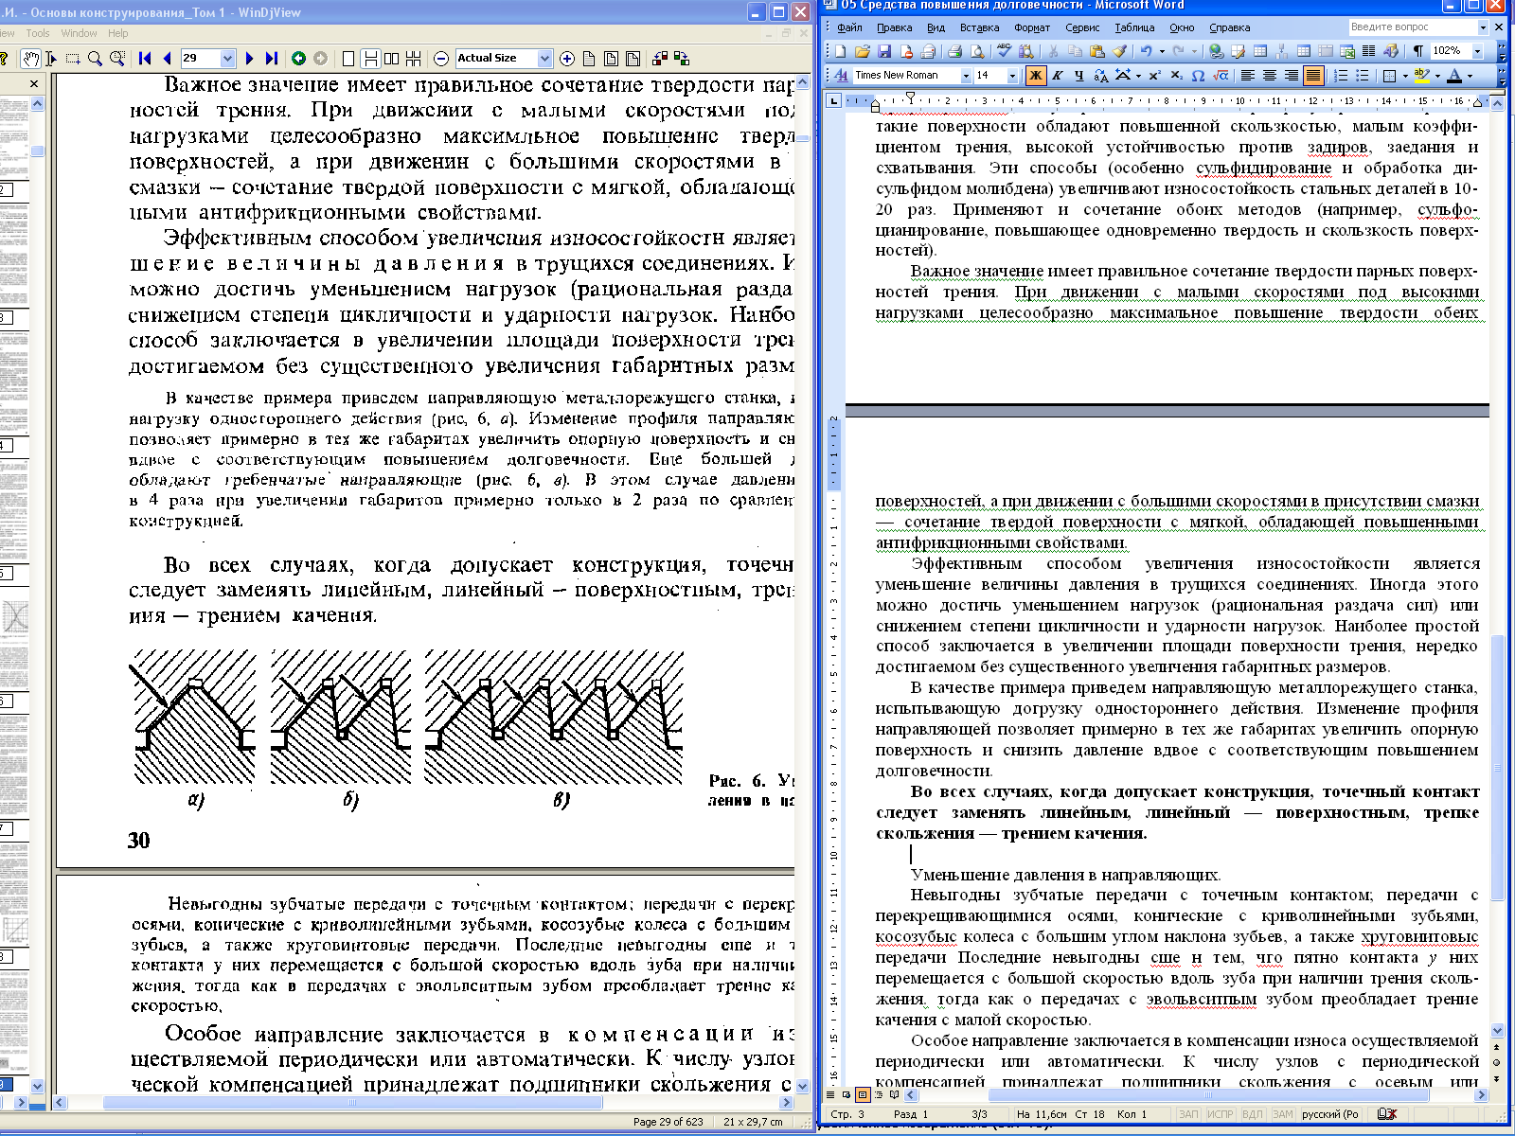
Task: Choose the rectangle selection tool in WinDjView
Action: [x=73, y=59]
